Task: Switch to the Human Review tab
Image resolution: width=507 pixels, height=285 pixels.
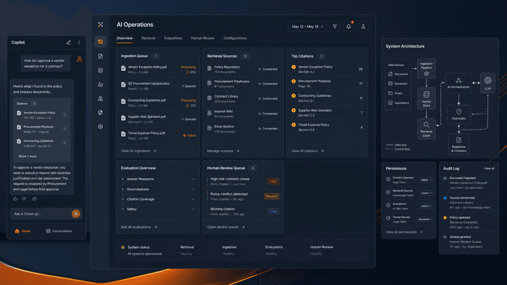Action: pyautogui.click(x=203, y=38)
